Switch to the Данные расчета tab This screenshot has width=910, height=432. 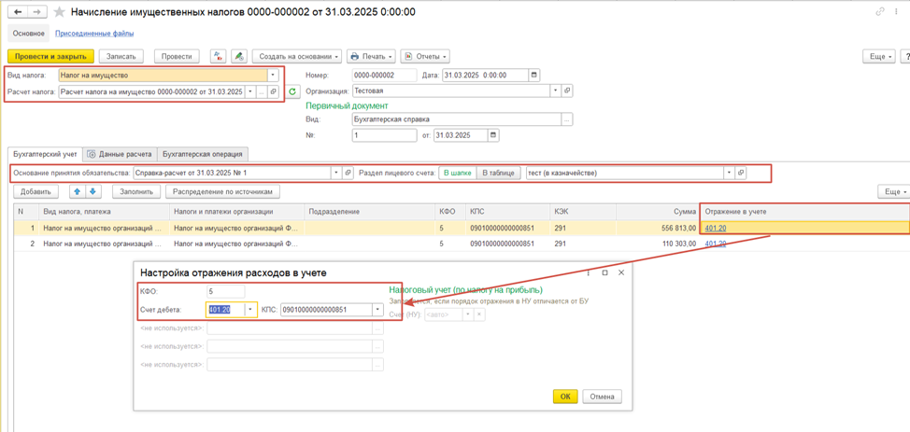(x=121, y=154)
